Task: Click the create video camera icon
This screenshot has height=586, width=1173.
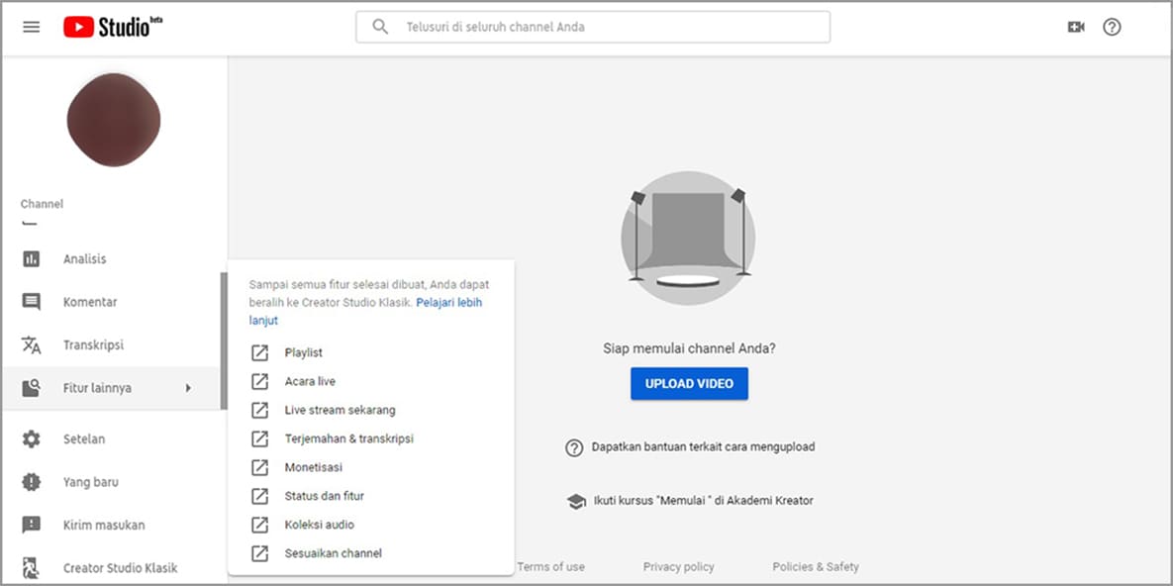Action: [1076, 27]
